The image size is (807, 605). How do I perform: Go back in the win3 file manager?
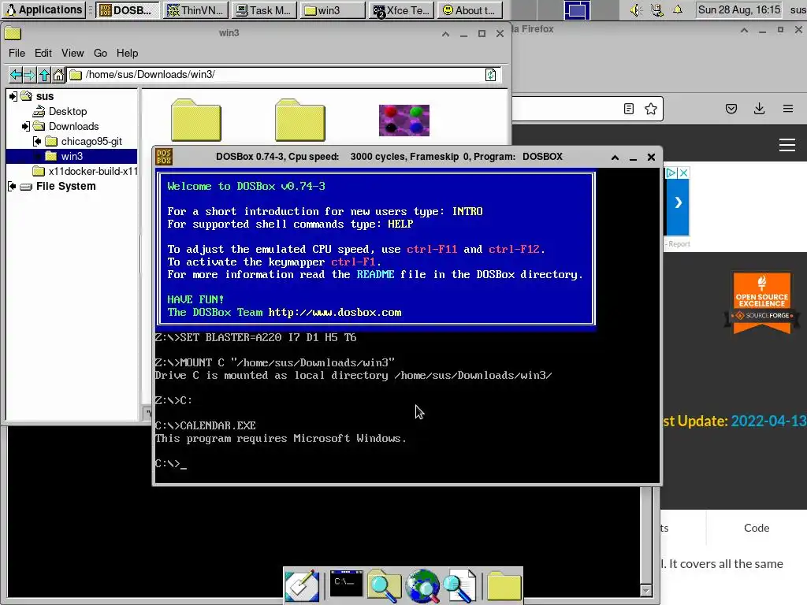coord(16,75)
